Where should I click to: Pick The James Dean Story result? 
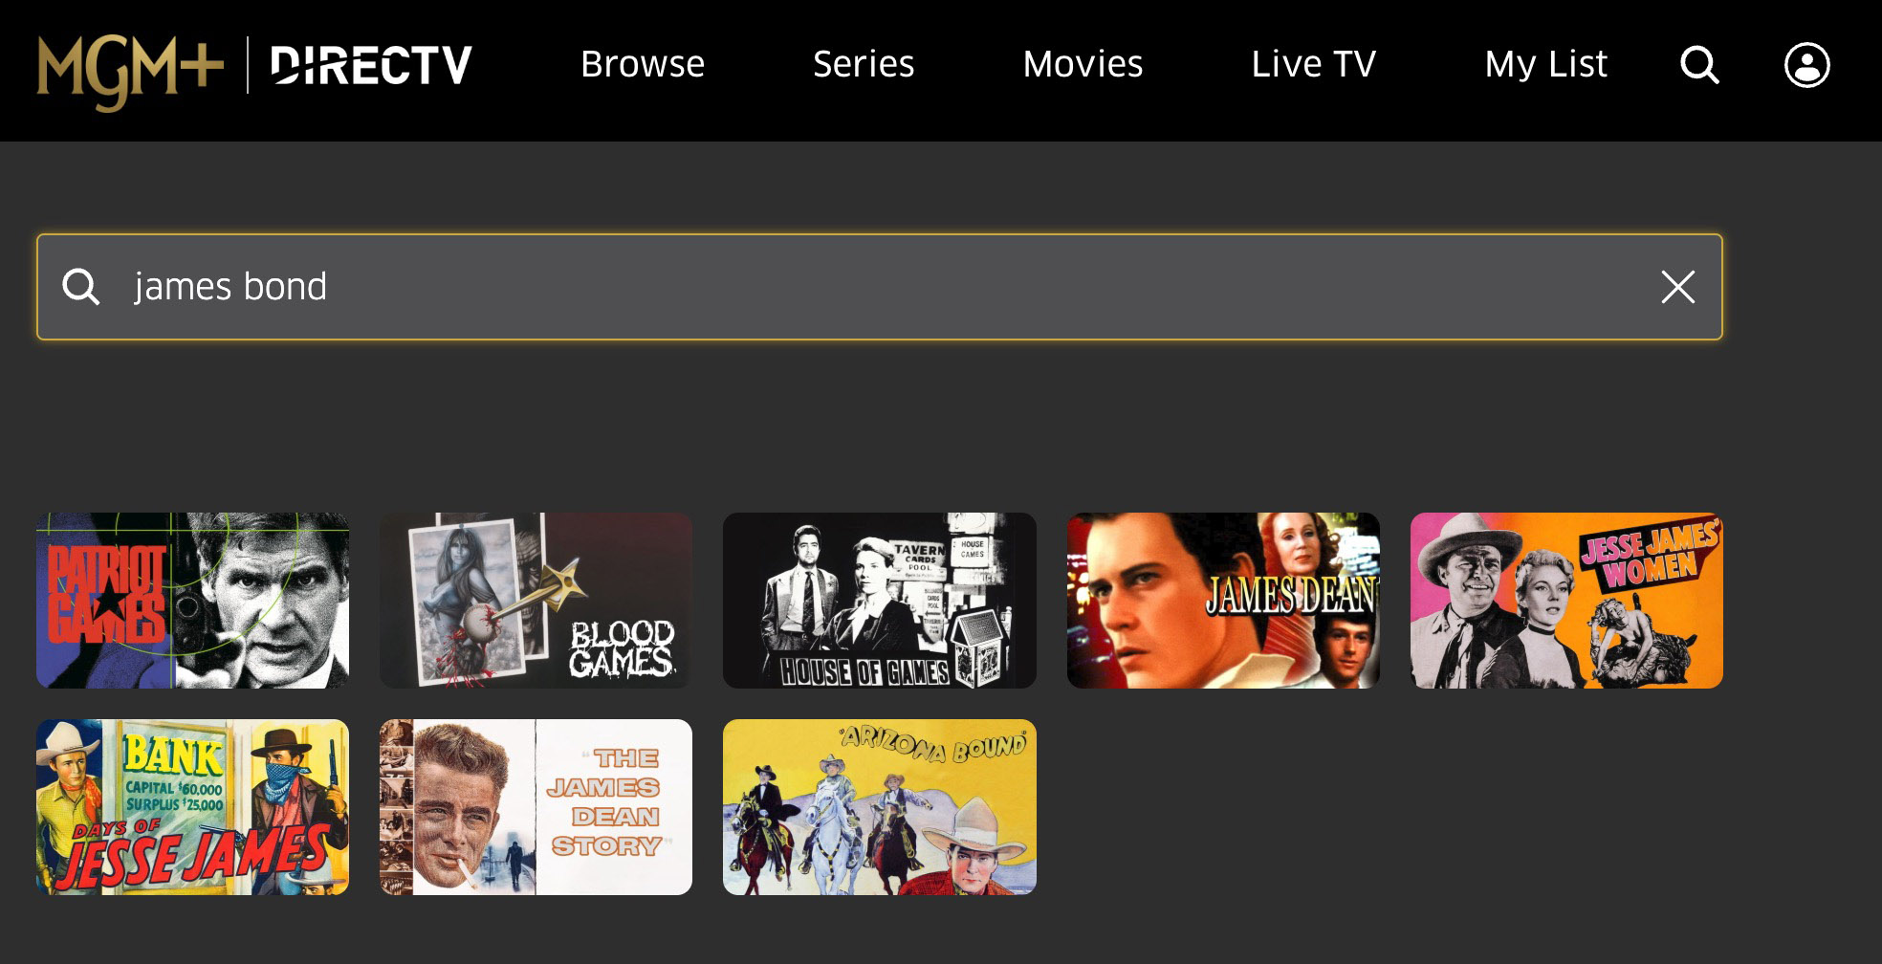click(536, 807)
